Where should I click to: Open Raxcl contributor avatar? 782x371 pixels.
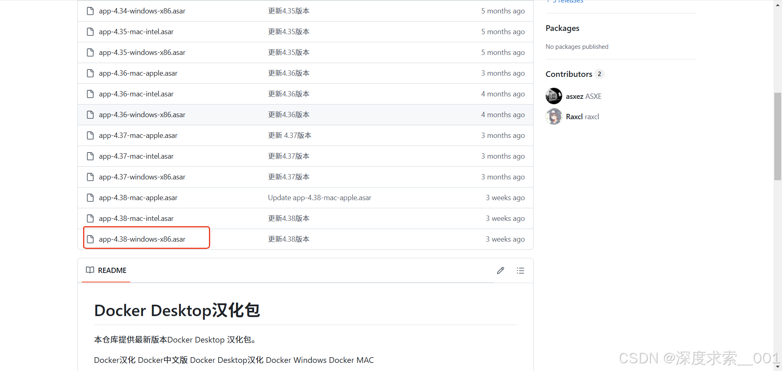554,117
